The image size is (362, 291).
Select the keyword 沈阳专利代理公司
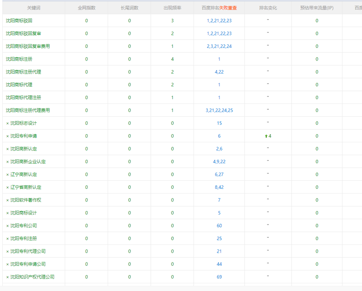coord(28,251)
